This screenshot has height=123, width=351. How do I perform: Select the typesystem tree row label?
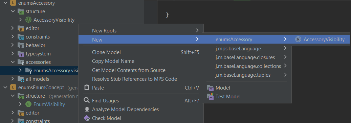click(38, 54)
